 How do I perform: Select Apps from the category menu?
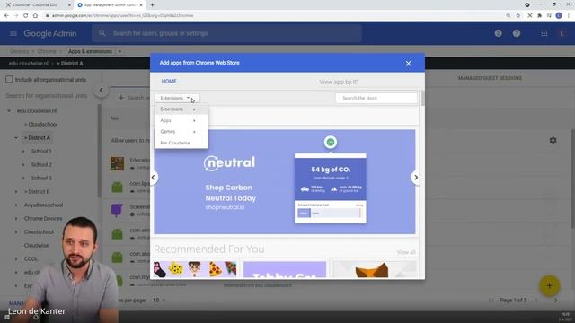[x=181, y=120]
